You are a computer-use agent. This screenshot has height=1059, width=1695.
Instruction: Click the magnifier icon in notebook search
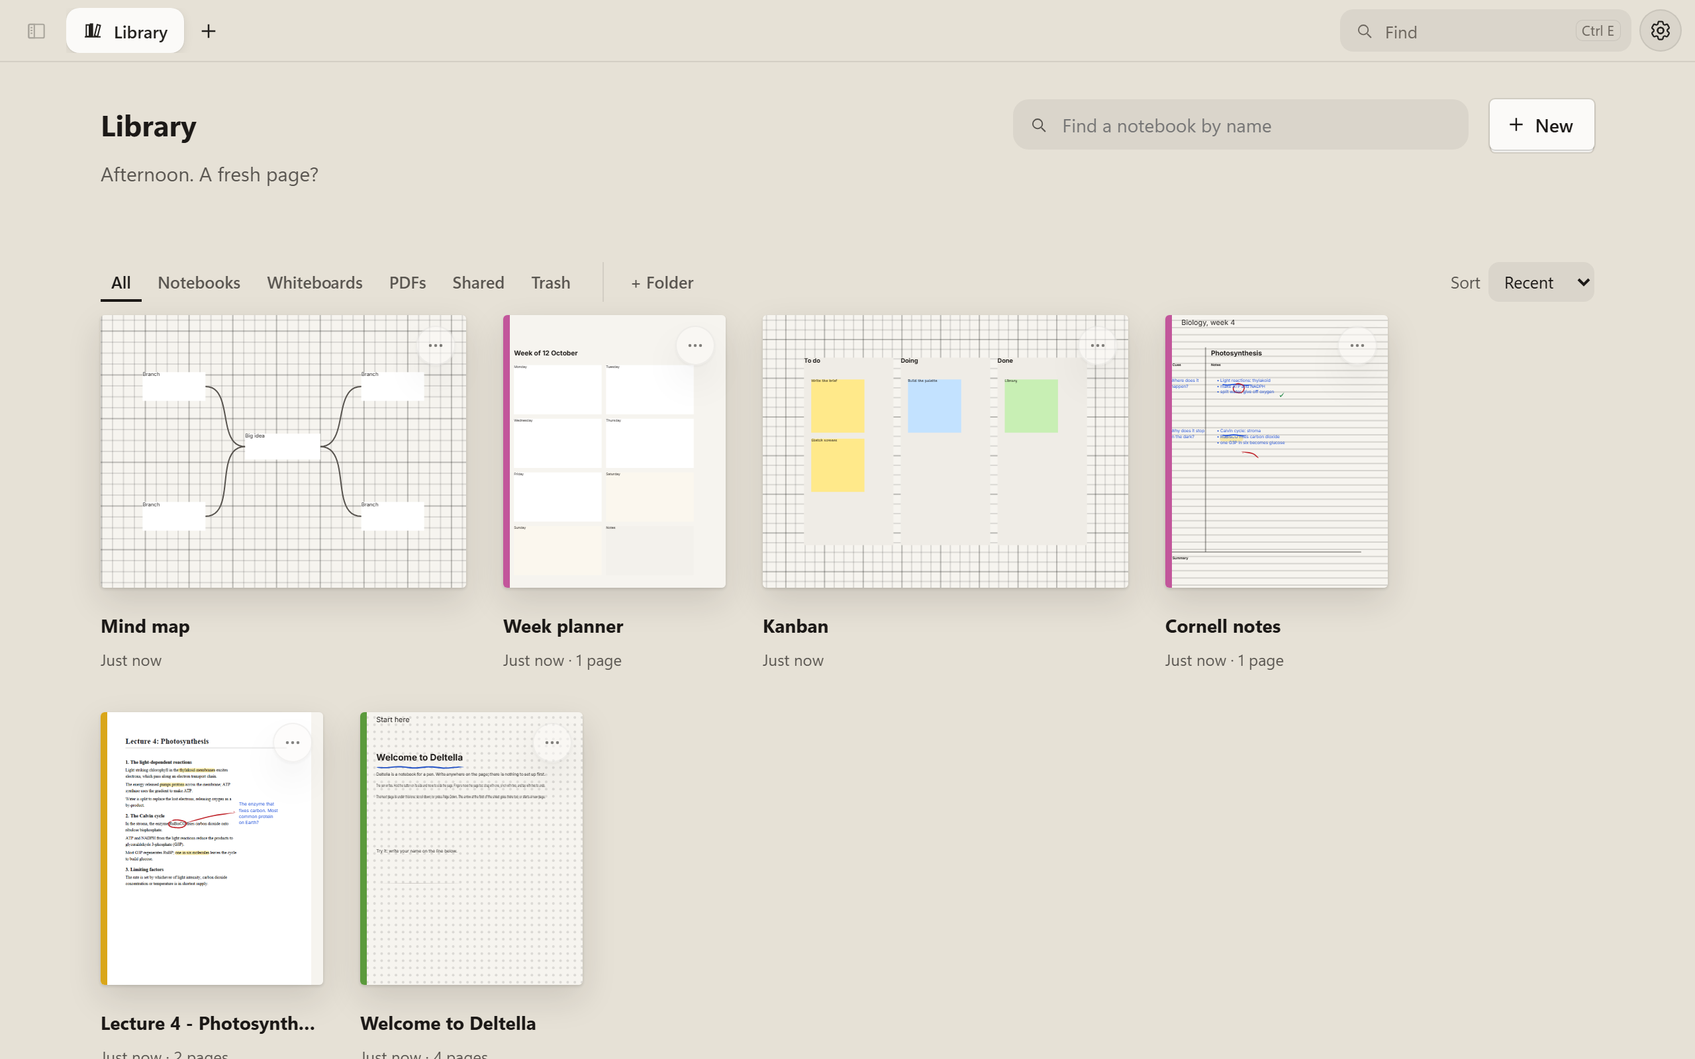point(1040,125)
